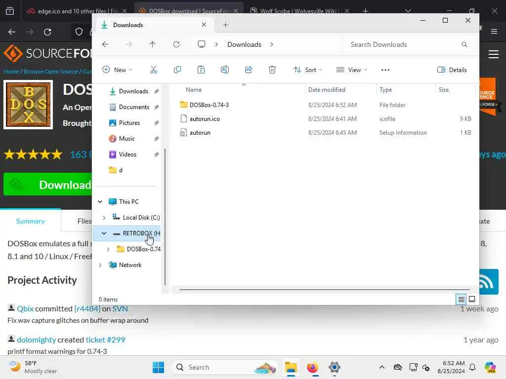Open Settings gear in taskbar

click(x=335, y=367)
